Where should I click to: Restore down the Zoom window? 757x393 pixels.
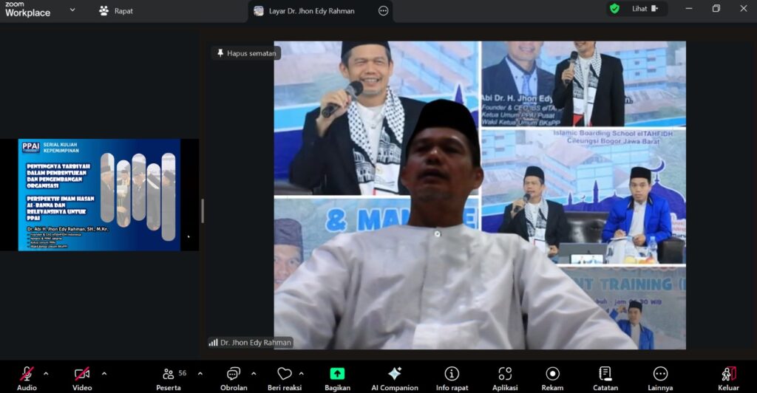(716, 9)
